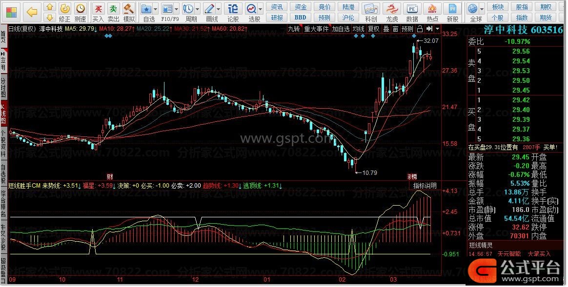
Task: Click the BBD button
Action: coord(301,18)
